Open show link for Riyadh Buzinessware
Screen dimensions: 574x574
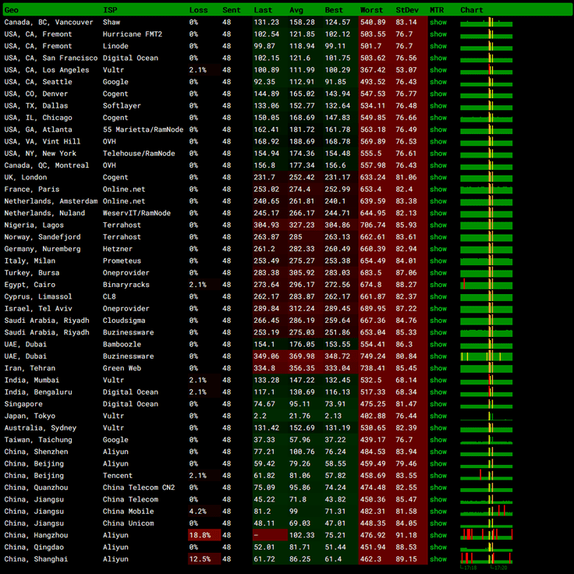[438, 332]
